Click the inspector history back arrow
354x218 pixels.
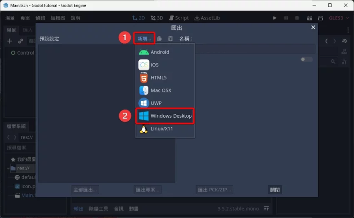coord(327,41)
